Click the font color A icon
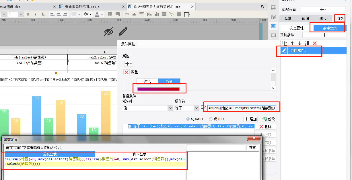 click(x=97, y=14)
